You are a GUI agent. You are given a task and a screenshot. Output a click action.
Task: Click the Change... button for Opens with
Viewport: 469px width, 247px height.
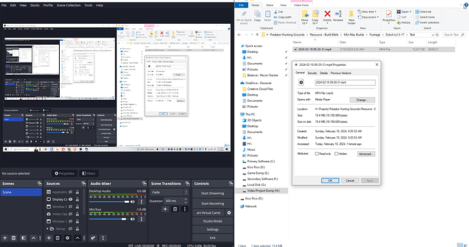(362, 100)
